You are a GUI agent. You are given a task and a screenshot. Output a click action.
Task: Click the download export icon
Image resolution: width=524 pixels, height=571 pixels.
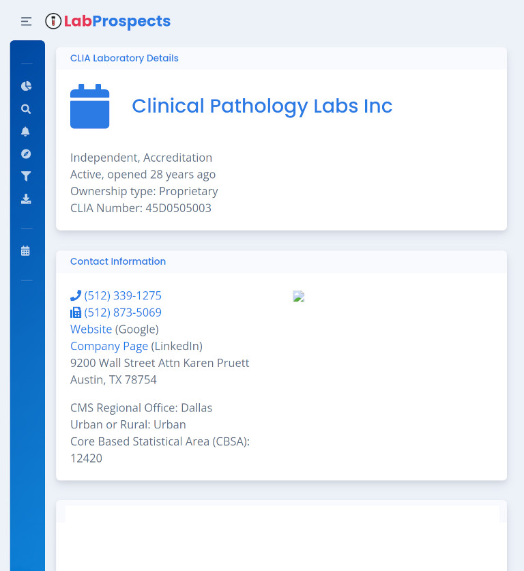[26, 199]
